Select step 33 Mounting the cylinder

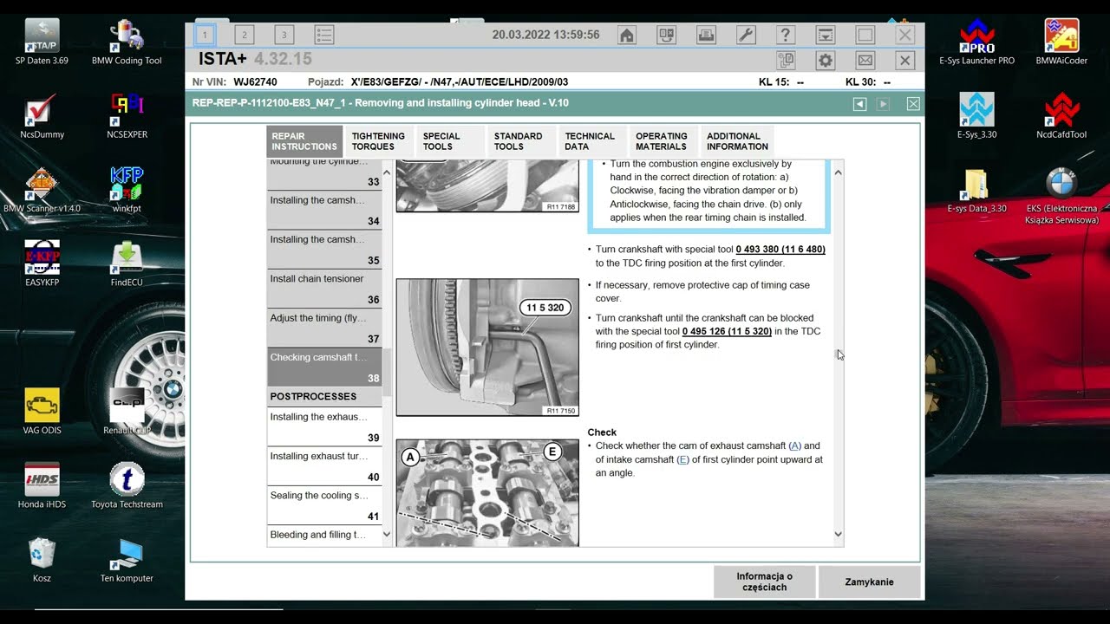click(324, 173)
